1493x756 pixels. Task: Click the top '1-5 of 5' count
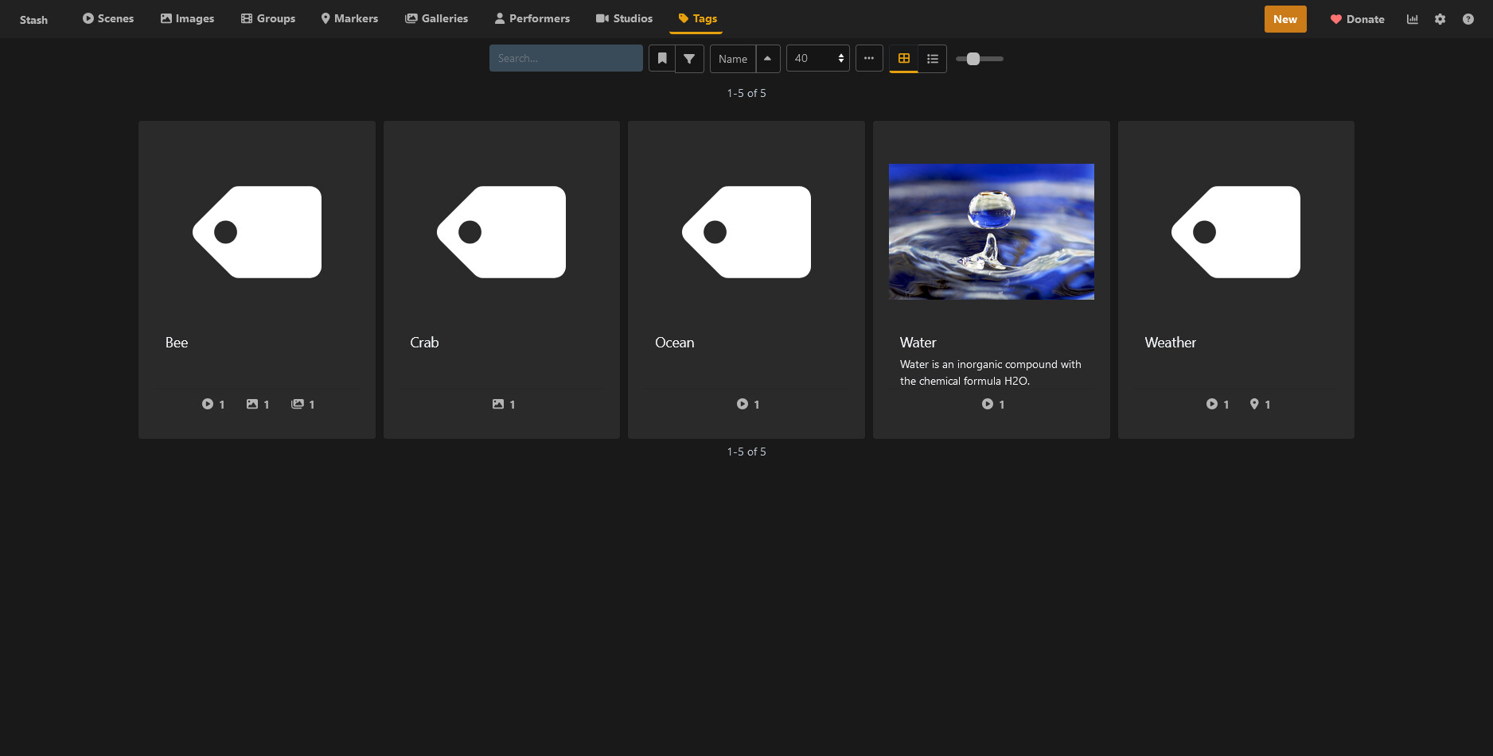point(746,93)
